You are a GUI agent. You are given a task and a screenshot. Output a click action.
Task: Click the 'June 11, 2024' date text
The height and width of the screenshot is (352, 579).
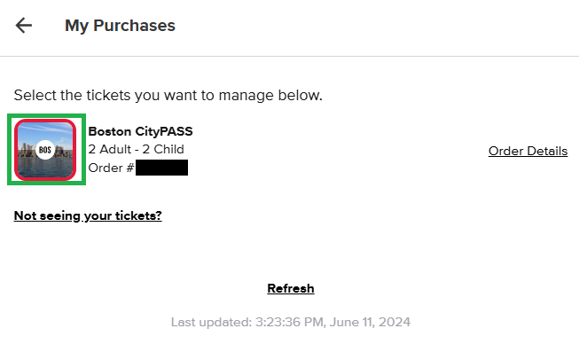pyautogui.click(x=370, y=322)
